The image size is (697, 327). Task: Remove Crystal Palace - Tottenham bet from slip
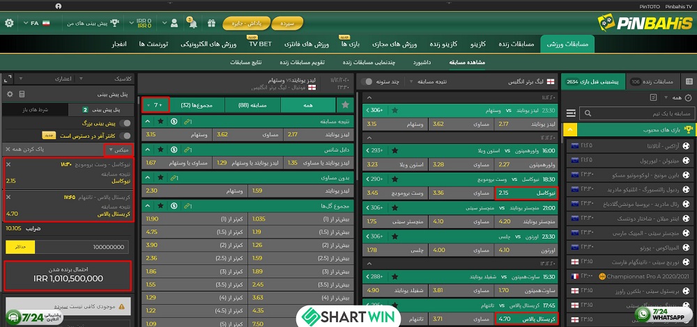tap(8, 197)
